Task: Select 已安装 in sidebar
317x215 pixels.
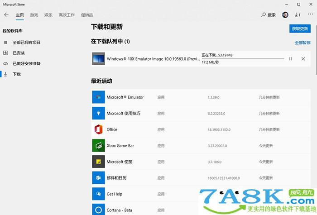Action: click(x=19, y=53)
